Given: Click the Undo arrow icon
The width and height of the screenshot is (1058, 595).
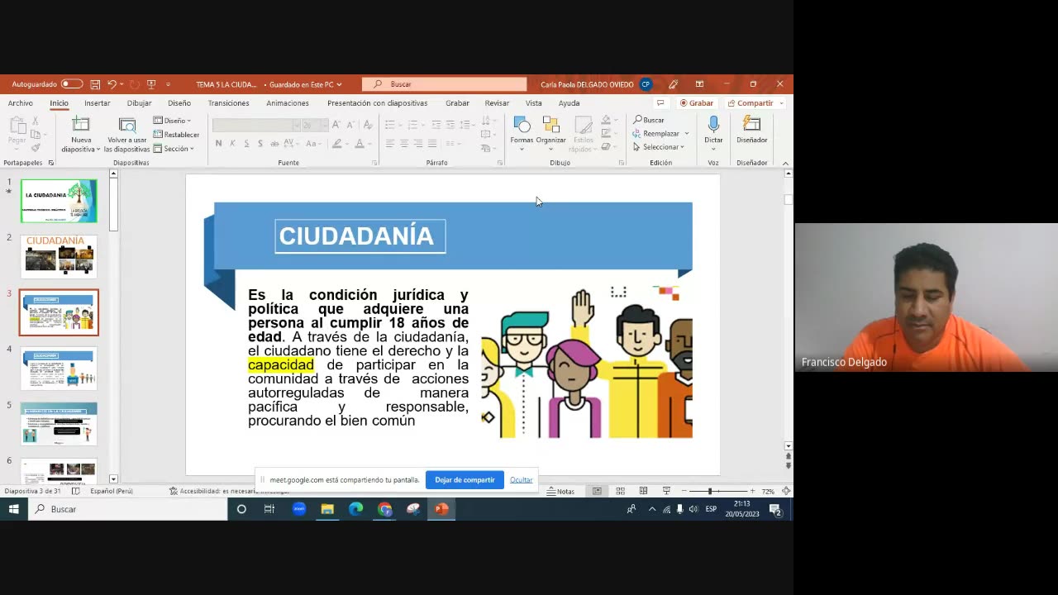Looking at the screenshot, I should coord(112,84).
